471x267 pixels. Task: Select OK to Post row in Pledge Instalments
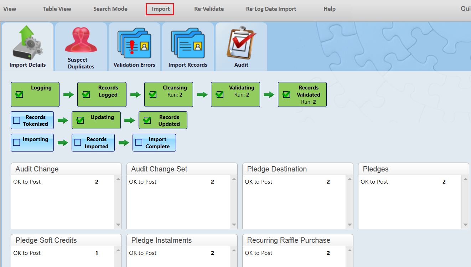(178, 253)
